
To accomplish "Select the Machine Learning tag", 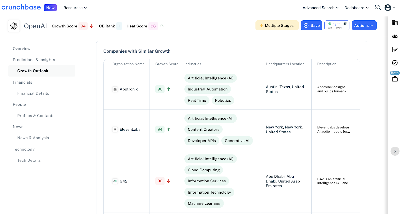I will pos(204,203).
